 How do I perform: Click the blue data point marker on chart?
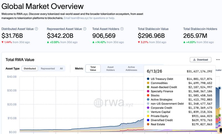point(219,88)
